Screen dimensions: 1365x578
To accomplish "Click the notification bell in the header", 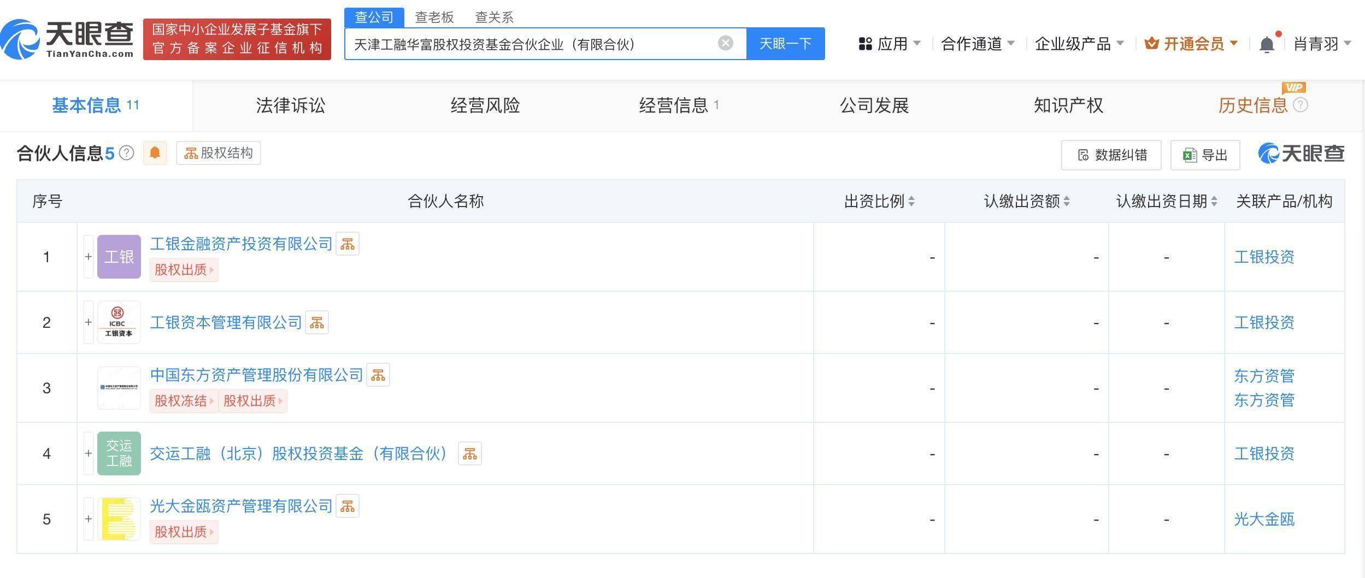I will [x=1267, y=43].
